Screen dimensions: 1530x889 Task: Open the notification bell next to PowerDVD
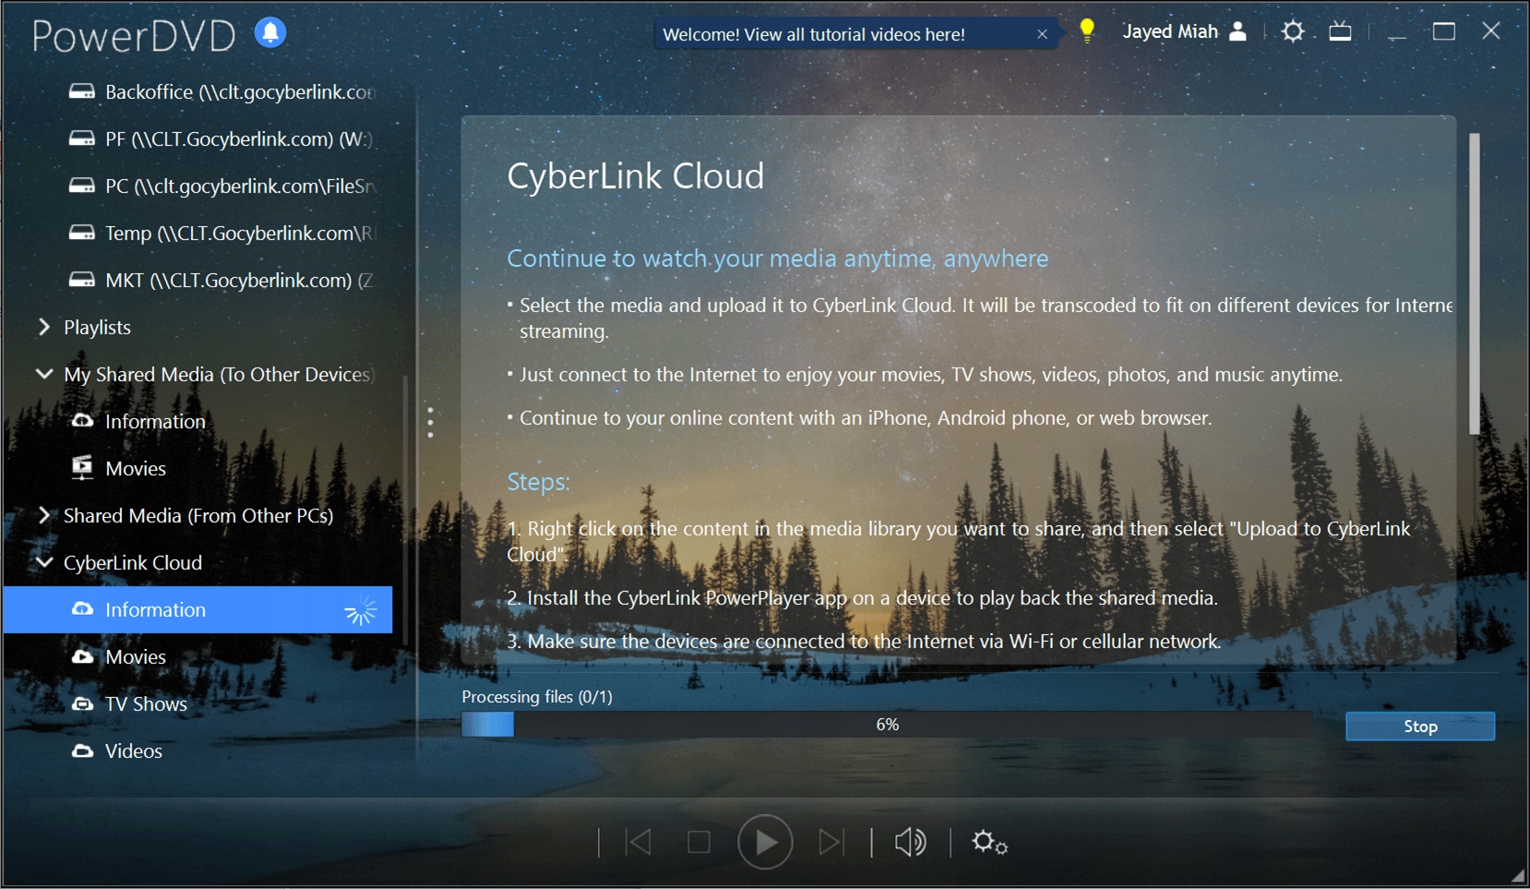270,32
